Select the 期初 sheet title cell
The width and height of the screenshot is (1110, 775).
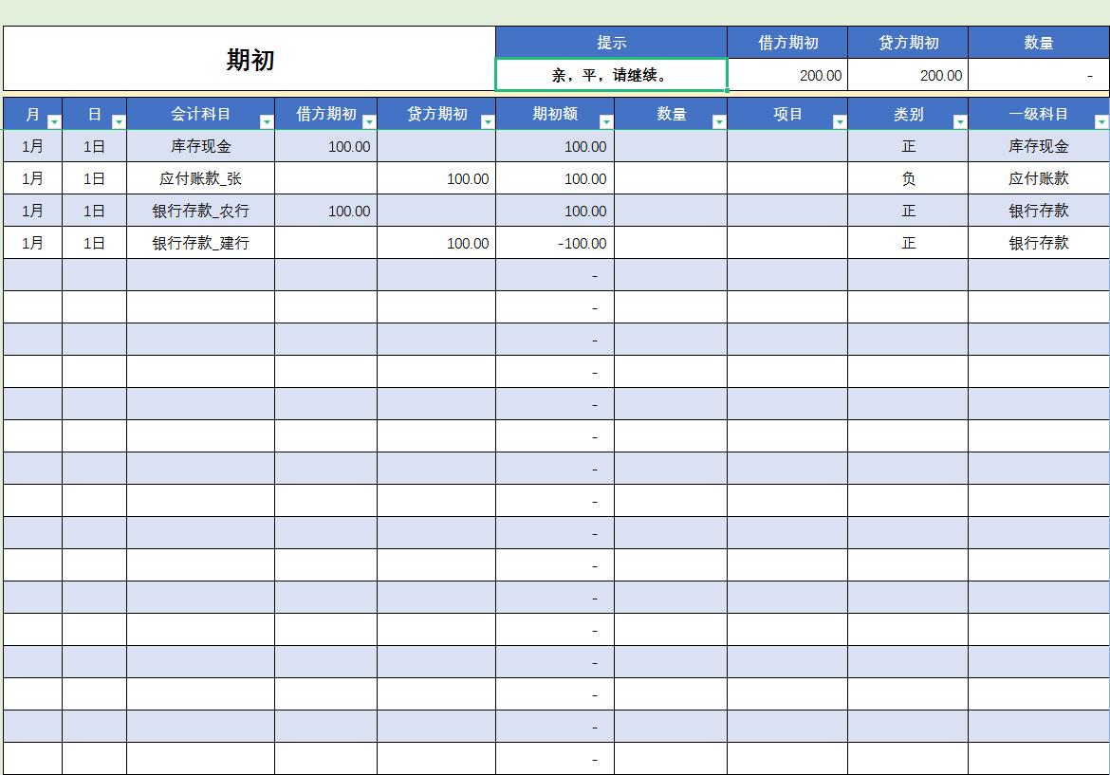[x=247, y=57]
